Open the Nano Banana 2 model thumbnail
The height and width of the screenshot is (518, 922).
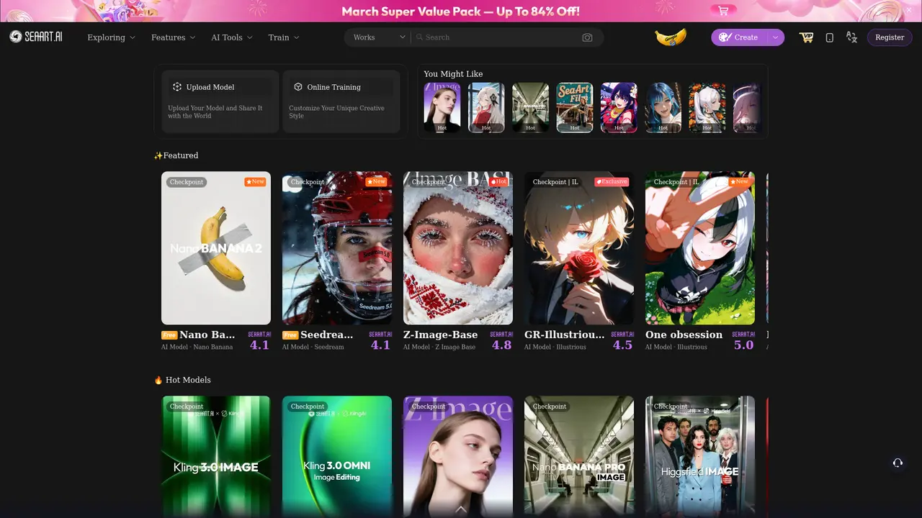tap(216, 247)
